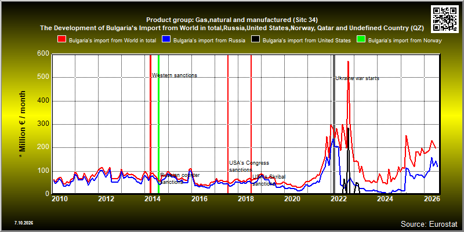The image size is (464, 232).
Task: Click the "Russian counter sanctions" annotation
Action: pyautogui.click(x=180, y=179)
